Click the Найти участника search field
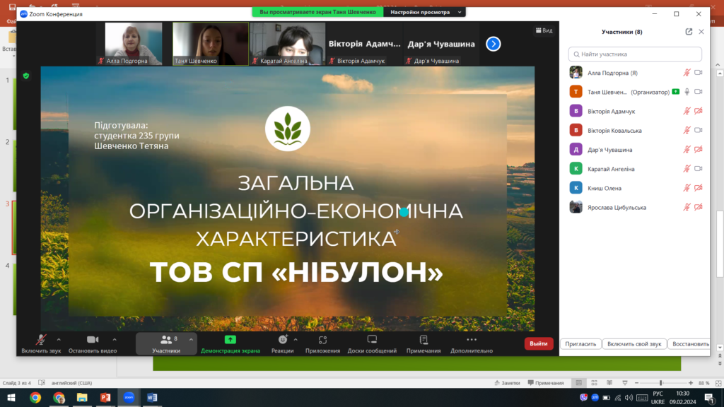This screenshot has width=724, height=407. coord(635,54)
